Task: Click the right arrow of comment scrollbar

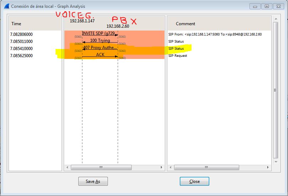Action: click(x=268, y=167)
